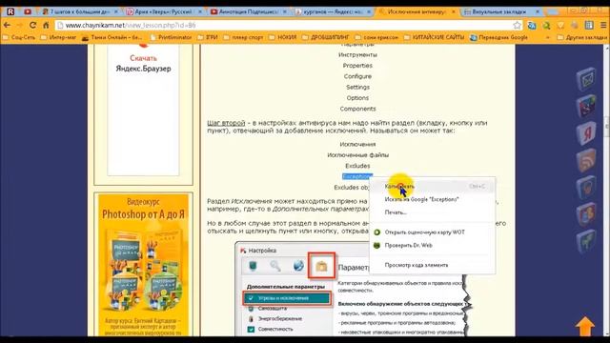The width and height of the screenshot is (610, 343).
Task: Open the 'Танки Онлайн' bookmark
Action: (x=112, y=37)
